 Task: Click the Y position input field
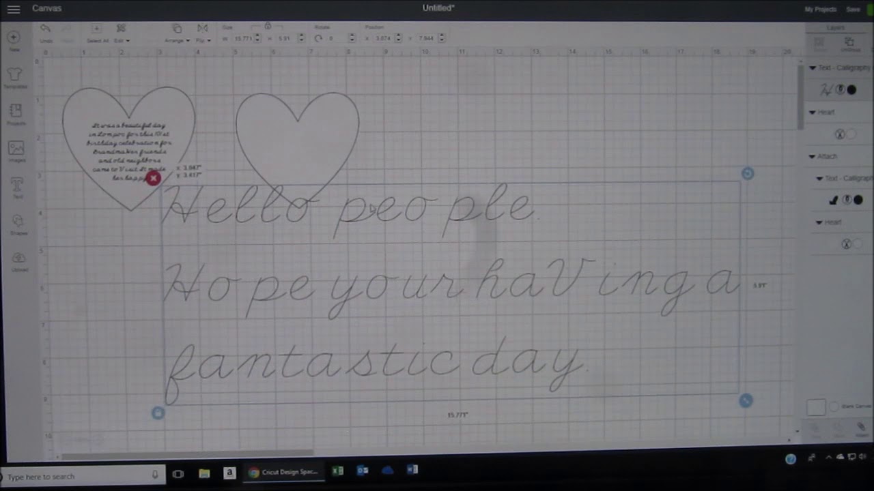coord(426,38)
